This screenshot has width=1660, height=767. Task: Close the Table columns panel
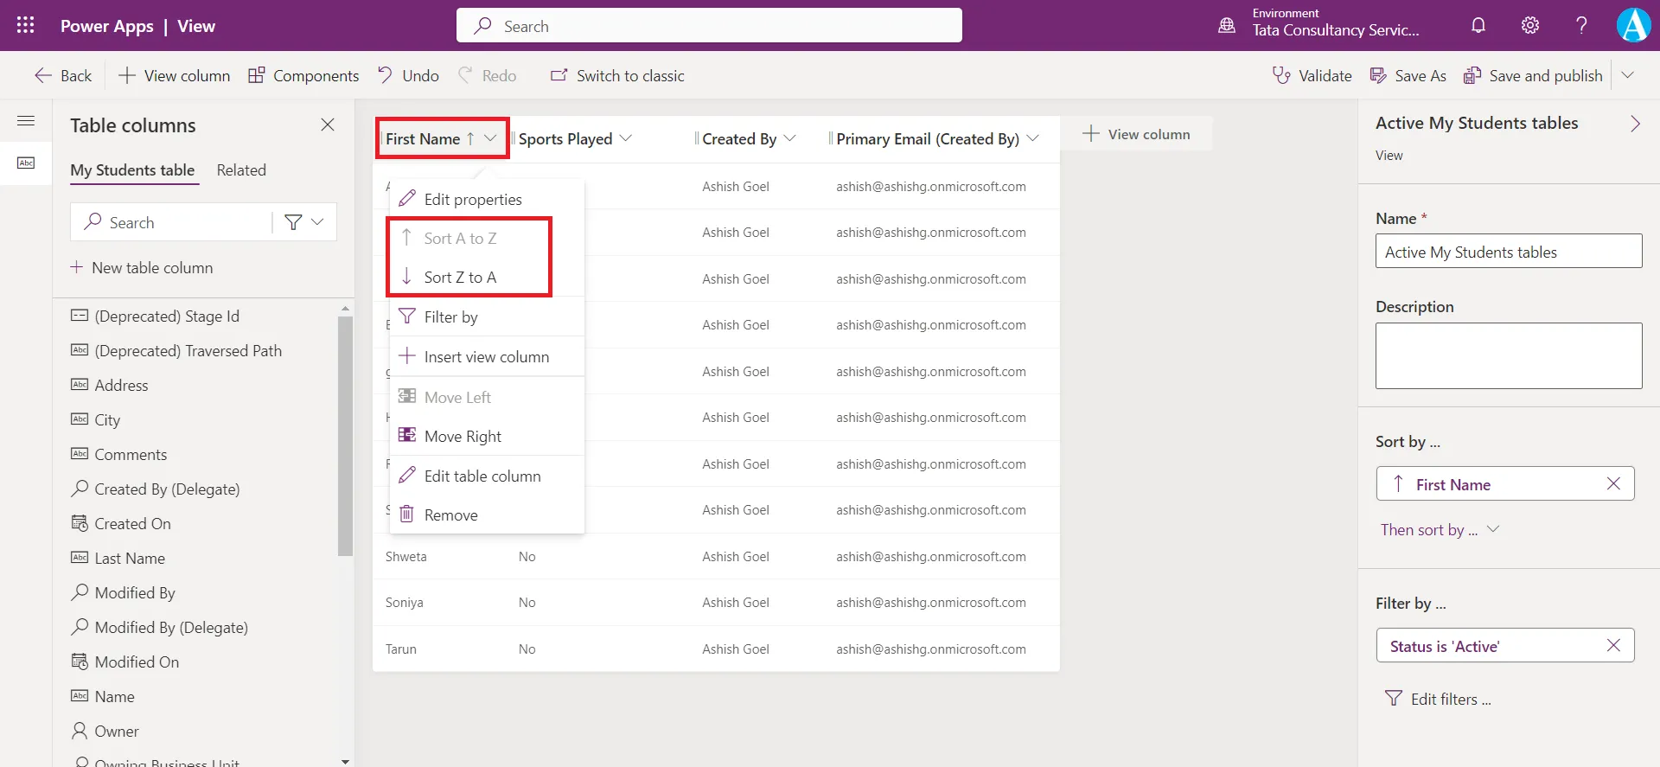[328, 125]
